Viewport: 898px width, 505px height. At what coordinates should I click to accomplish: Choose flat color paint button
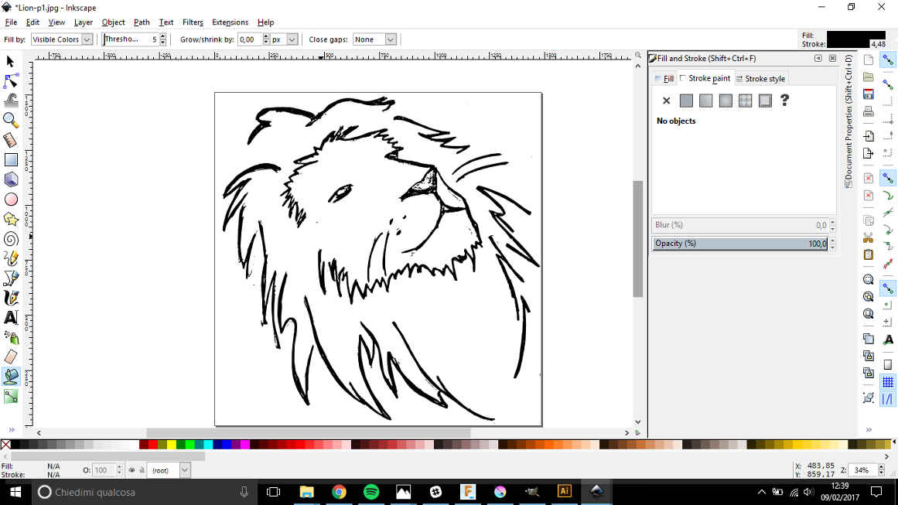point(686,101)
